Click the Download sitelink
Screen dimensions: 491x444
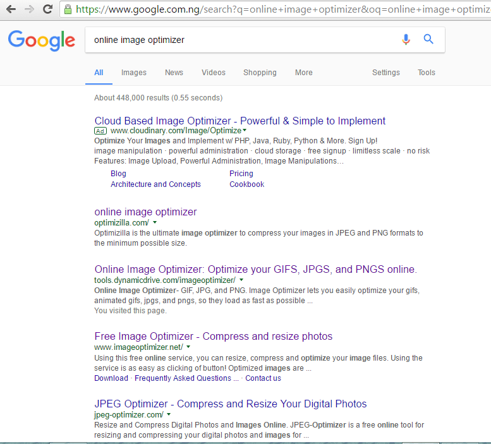(111, 378)
